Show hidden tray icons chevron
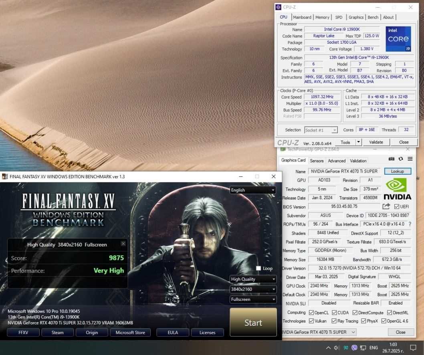The height and width of the screenshot is (355, 424). [x=328, y=348]
